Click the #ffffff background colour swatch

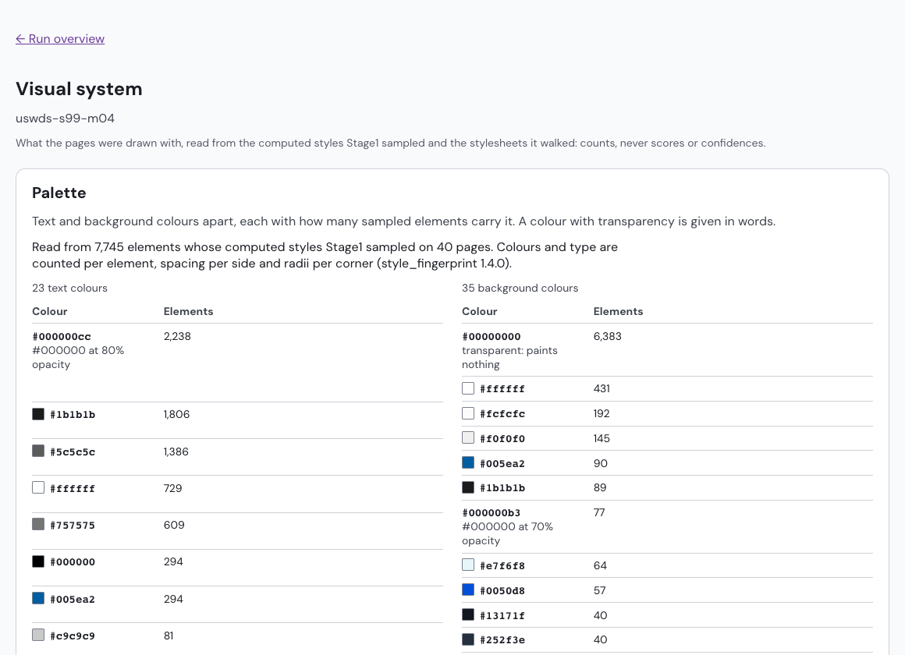(x=468, y=388)
